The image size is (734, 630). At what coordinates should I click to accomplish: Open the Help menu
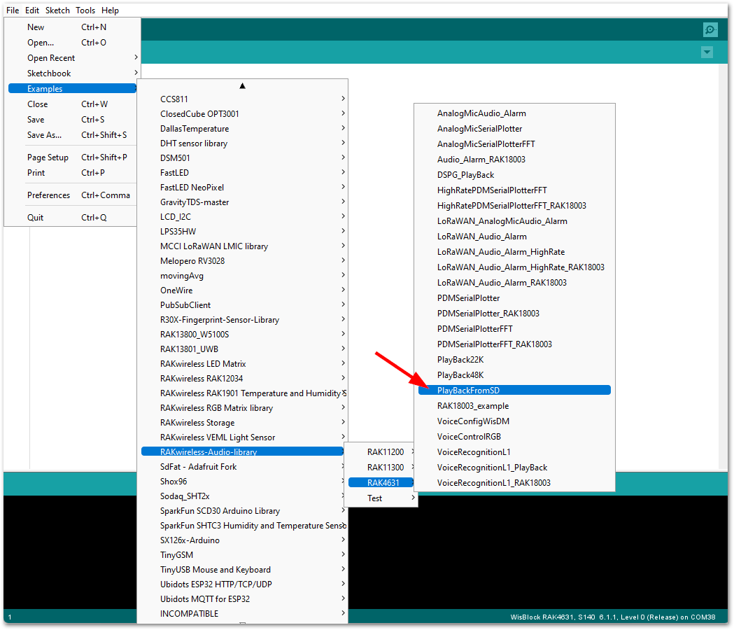(110, 10)
